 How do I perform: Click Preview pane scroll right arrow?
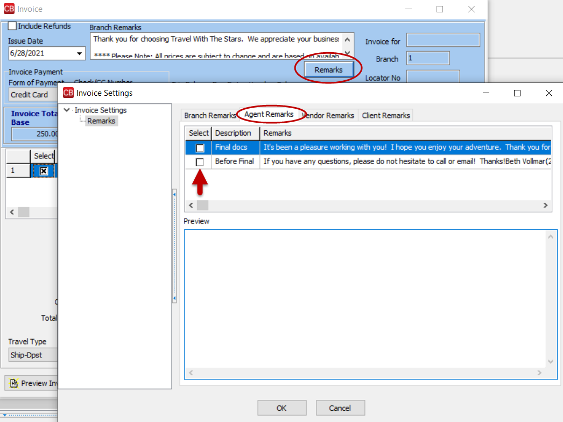coord(539,373)
